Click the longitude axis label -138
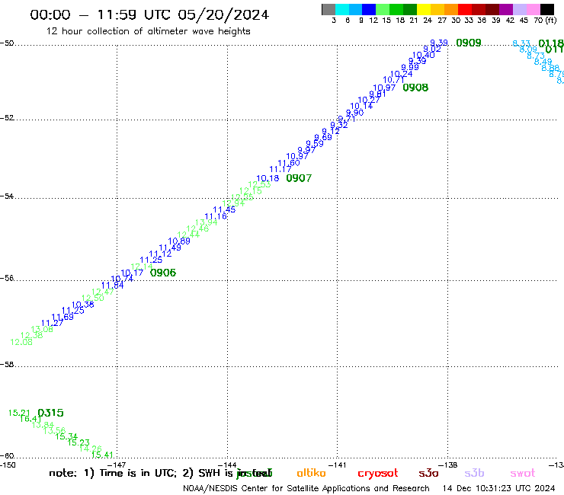This screenshot has height=495, width=564. click(x=447, y=465)
